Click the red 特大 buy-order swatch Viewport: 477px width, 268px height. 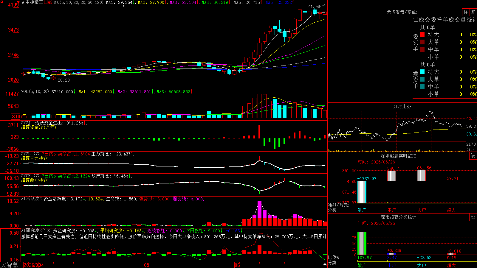pos(422,35)
